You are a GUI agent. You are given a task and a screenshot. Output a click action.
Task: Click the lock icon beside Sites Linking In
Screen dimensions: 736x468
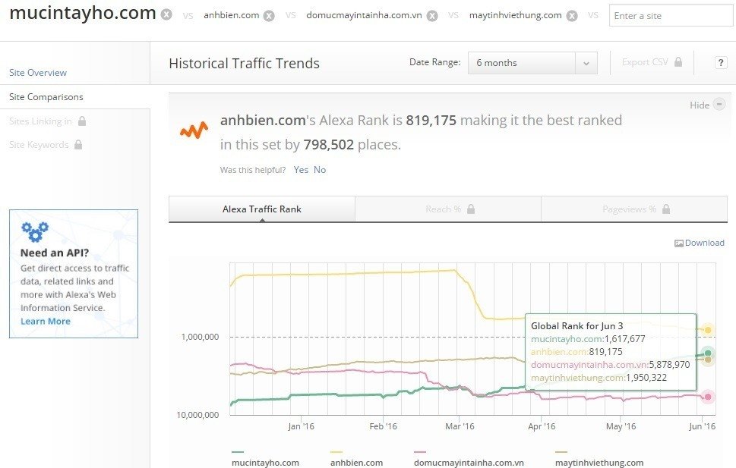pos(82,121)
